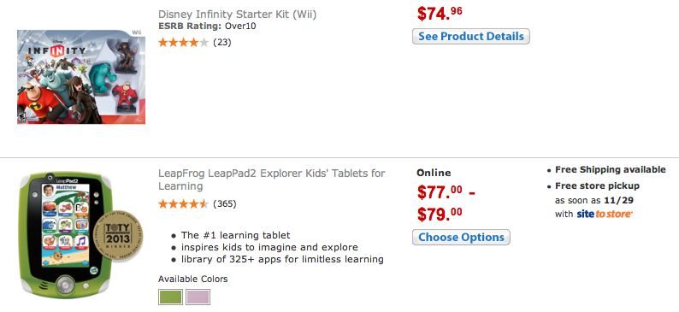
Task: Open Disney Infinity Starter Kit (Wii) title
Action: pyautogui.click(x=237, y=15)
